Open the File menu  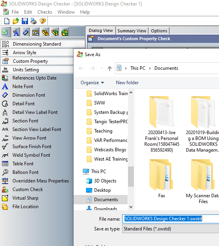(x=15, y=12)
